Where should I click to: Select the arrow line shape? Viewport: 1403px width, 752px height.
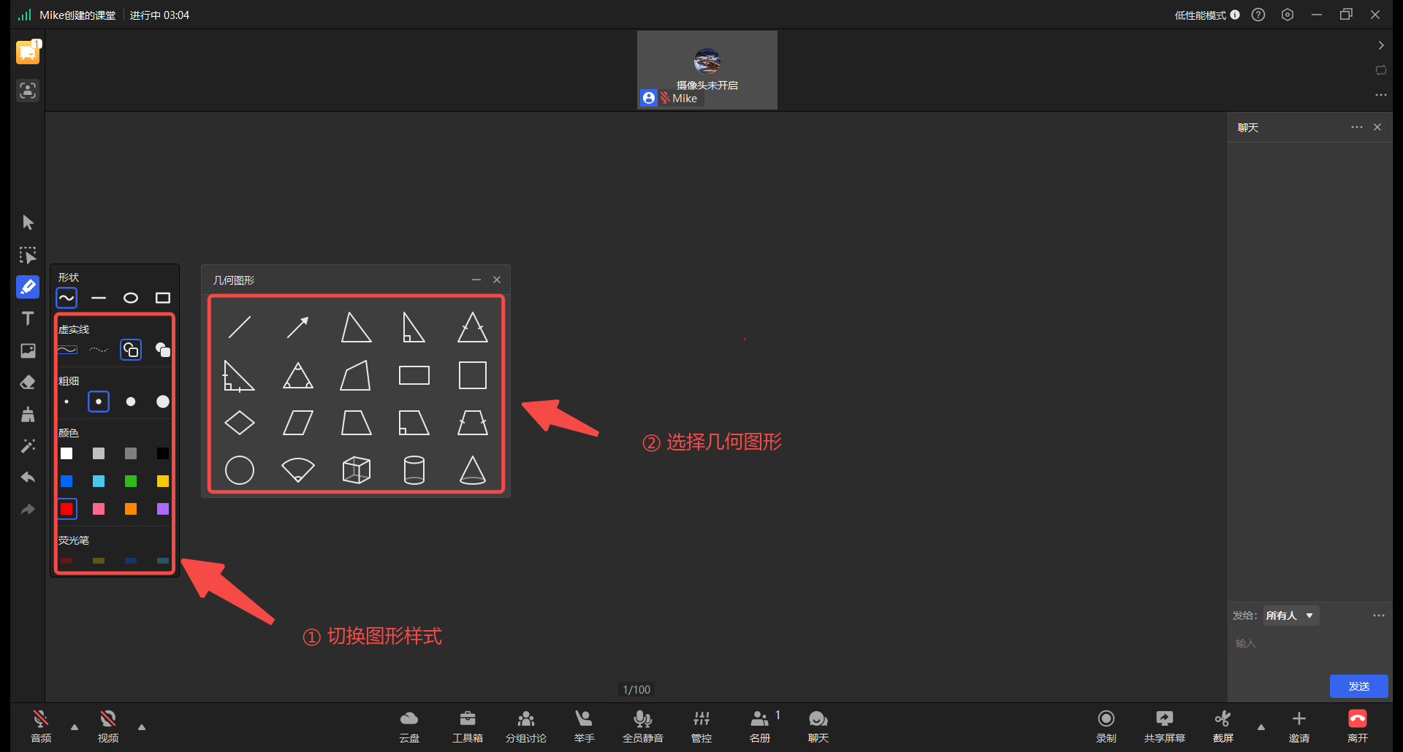[297, 327]
